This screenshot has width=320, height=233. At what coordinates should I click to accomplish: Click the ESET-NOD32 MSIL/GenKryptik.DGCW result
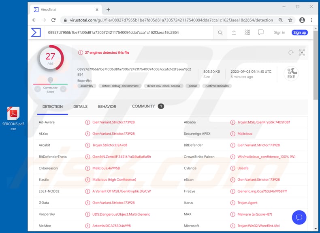pyautogui.click(x=122, y=191)
